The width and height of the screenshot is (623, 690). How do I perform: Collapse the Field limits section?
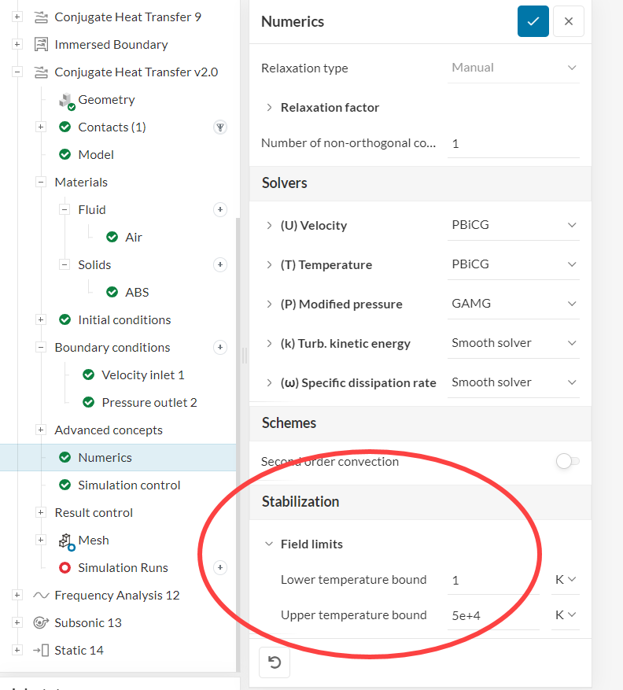(269, 544)
